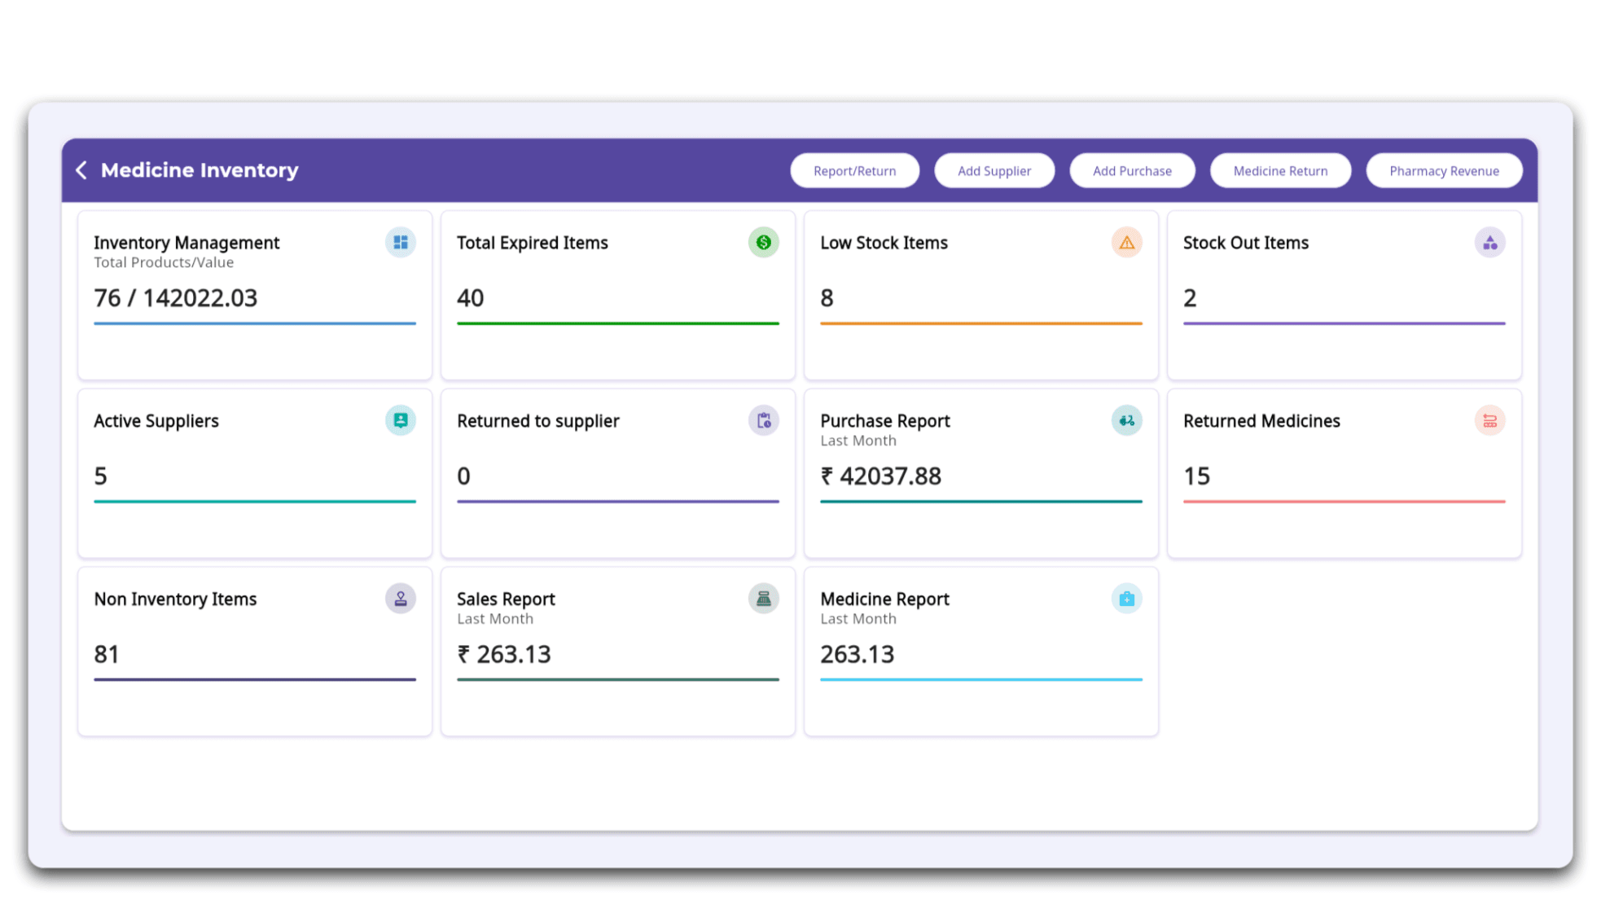
Task: Open the Active Suppliers title
Action: 156,421
